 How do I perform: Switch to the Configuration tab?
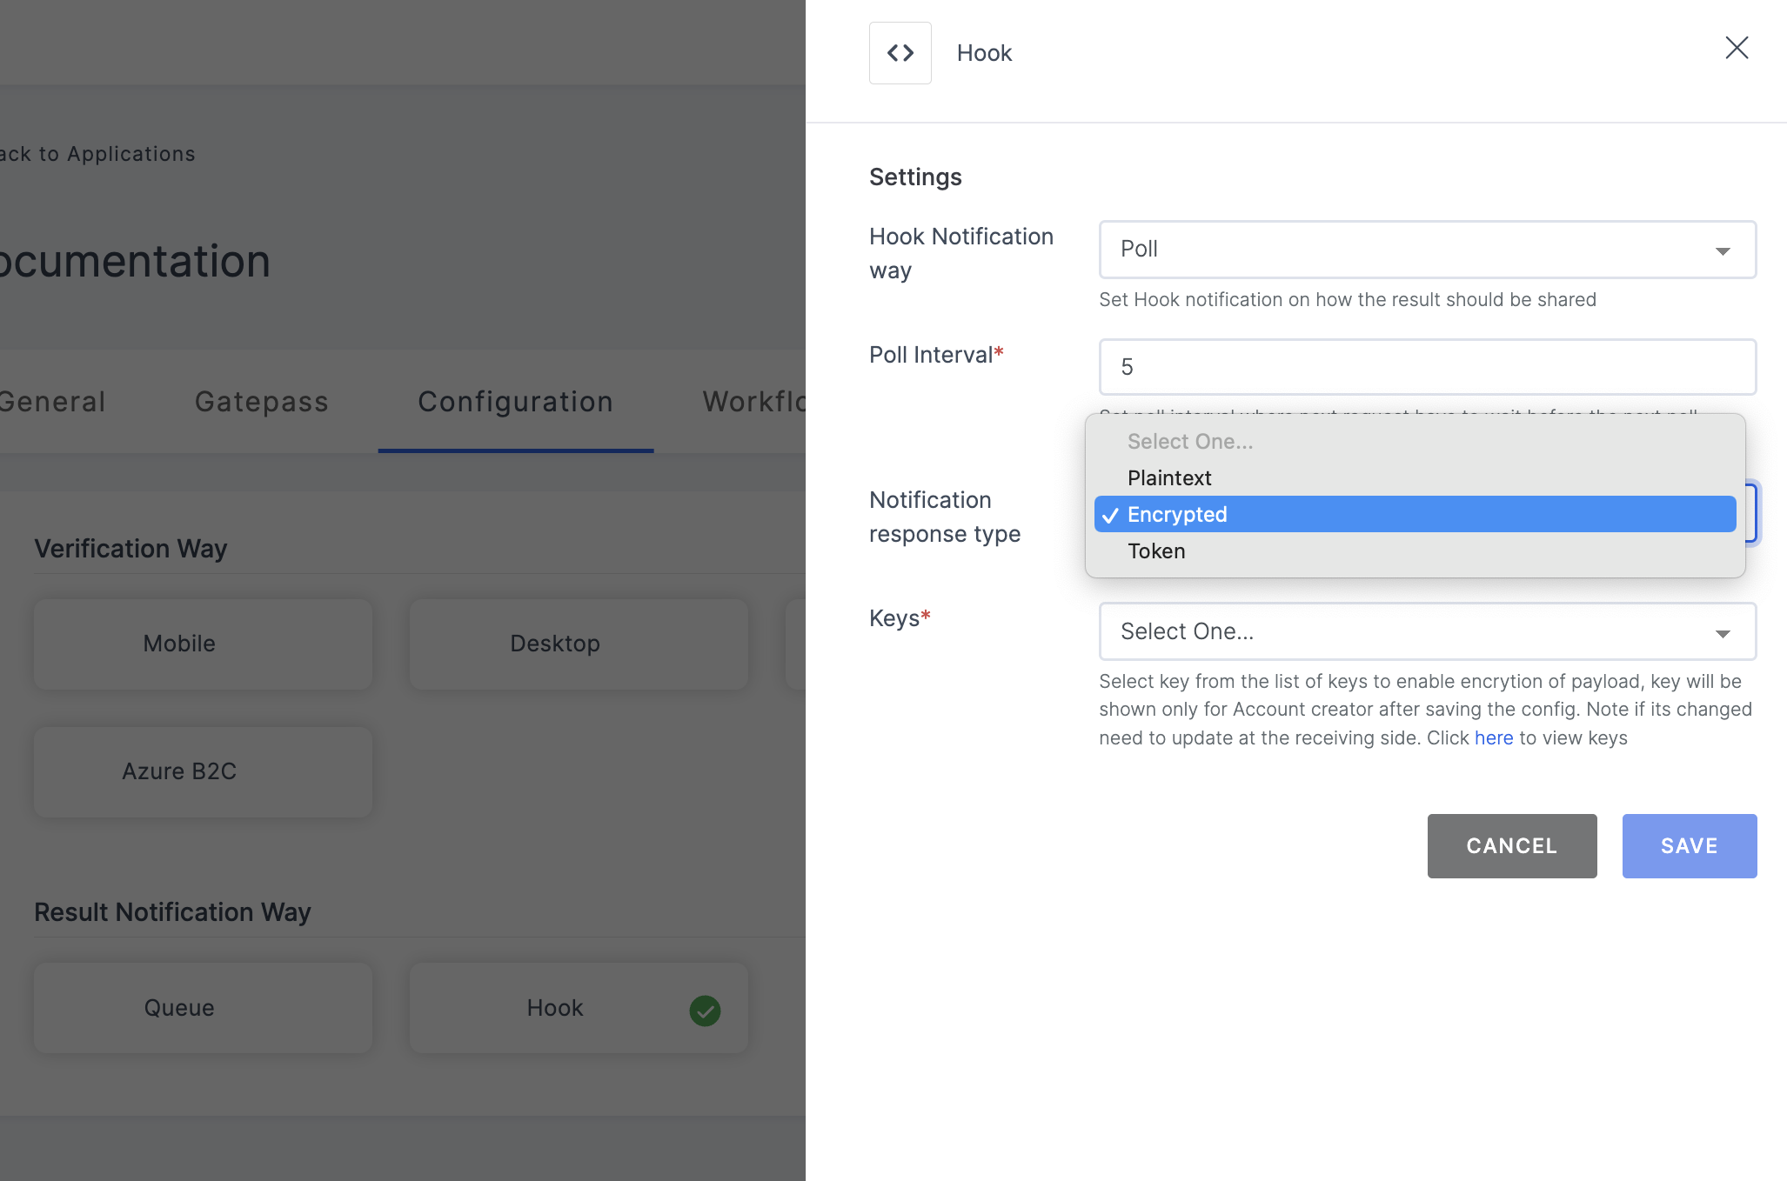click(514, 401)
